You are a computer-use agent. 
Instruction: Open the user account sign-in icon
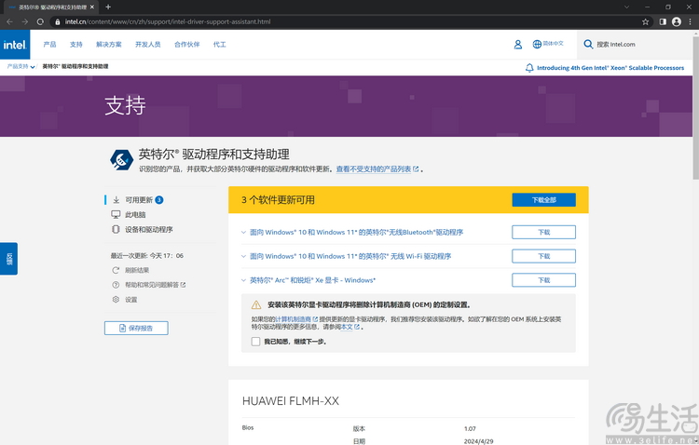(518, 44)
